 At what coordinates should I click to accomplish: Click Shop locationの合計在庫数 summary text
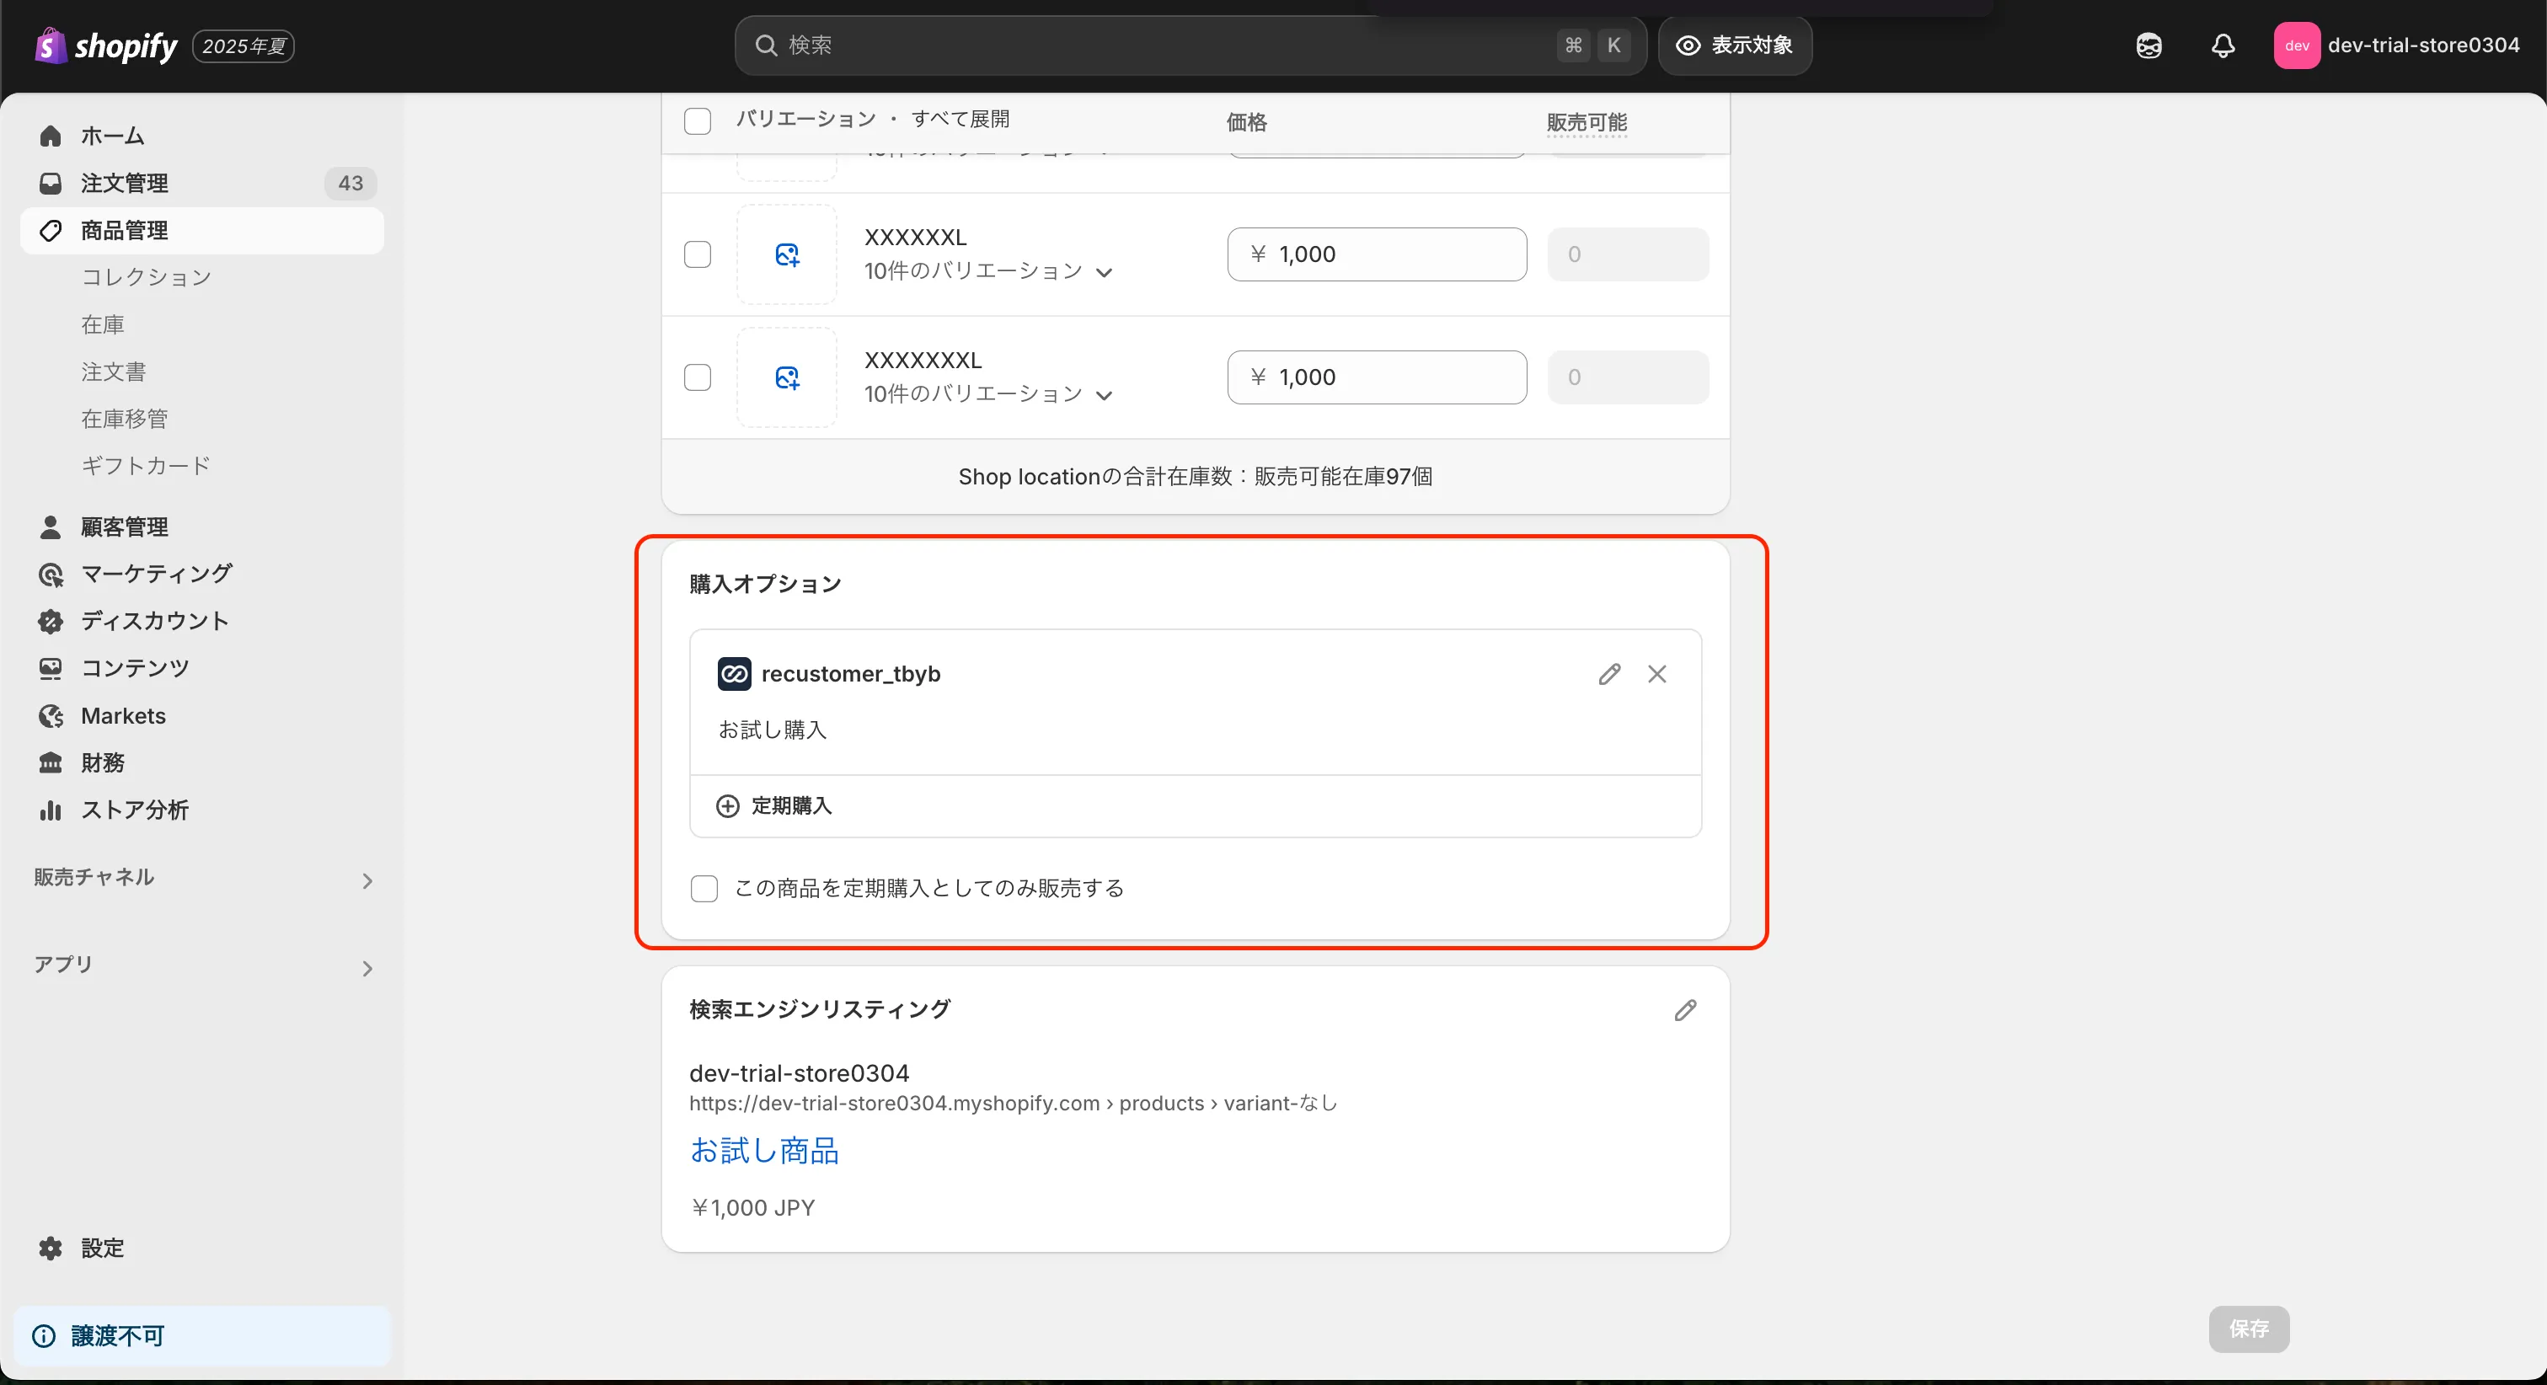click(x=1196, y=477)
